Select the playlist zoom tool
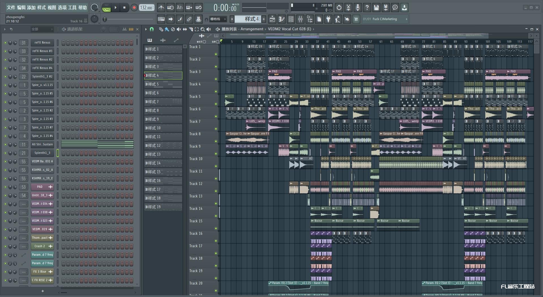Image resolution: width=543 pixels, height=297 pixels. coord(202,29)
